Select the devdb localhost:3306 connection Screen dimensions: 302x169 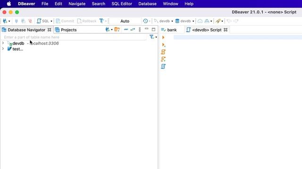pos(33,43)
